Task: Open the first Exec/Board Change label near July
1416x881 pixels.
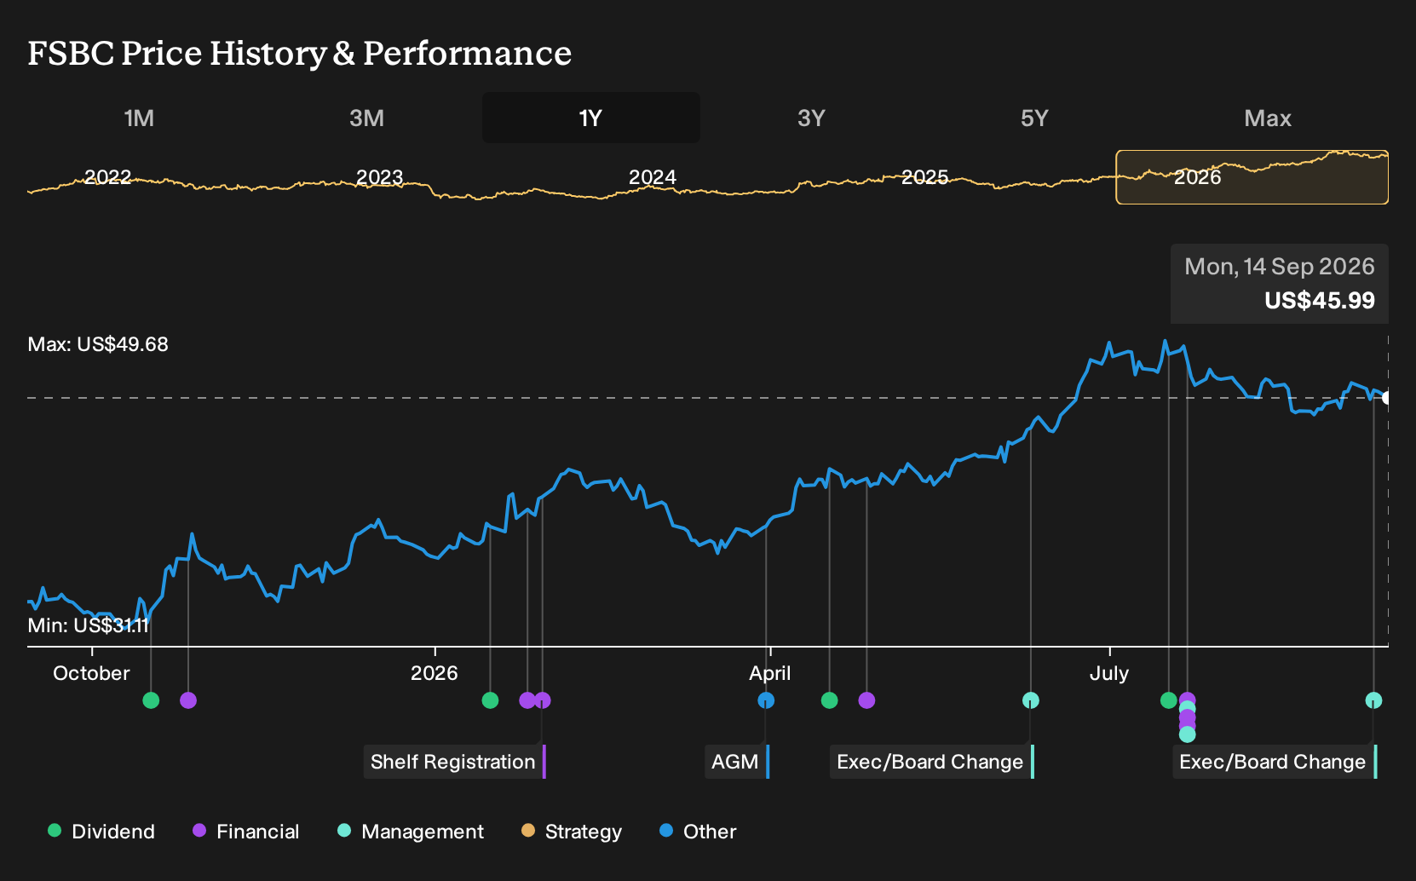Action: pyautogui.click(x=932, y=762)
